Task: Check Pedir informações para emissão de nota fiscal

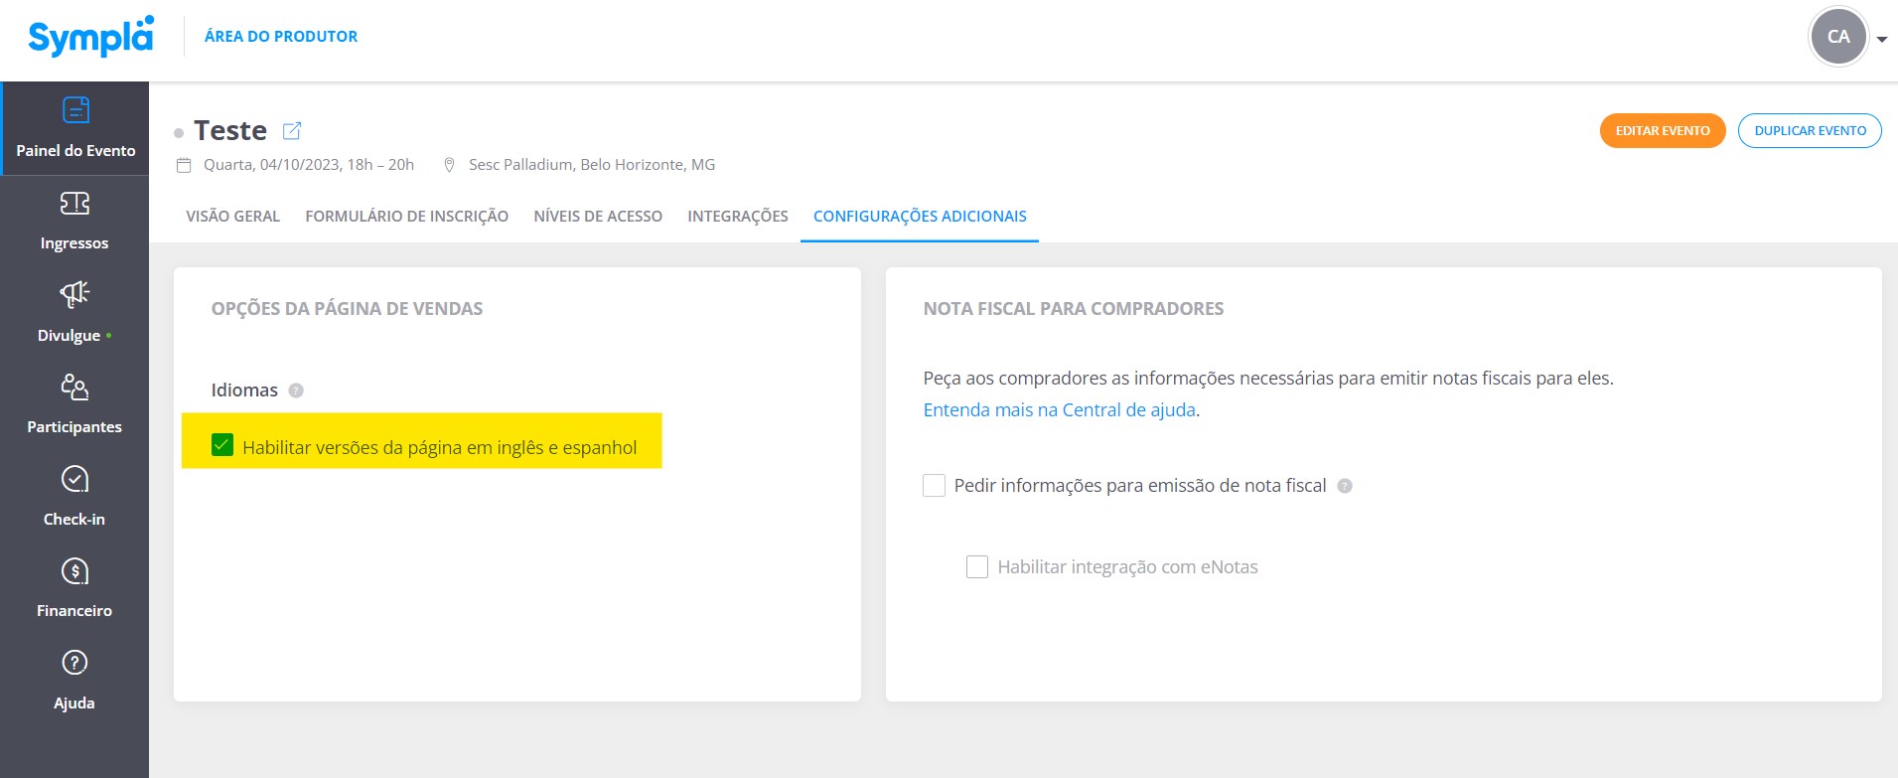Action: pos(934,485)
